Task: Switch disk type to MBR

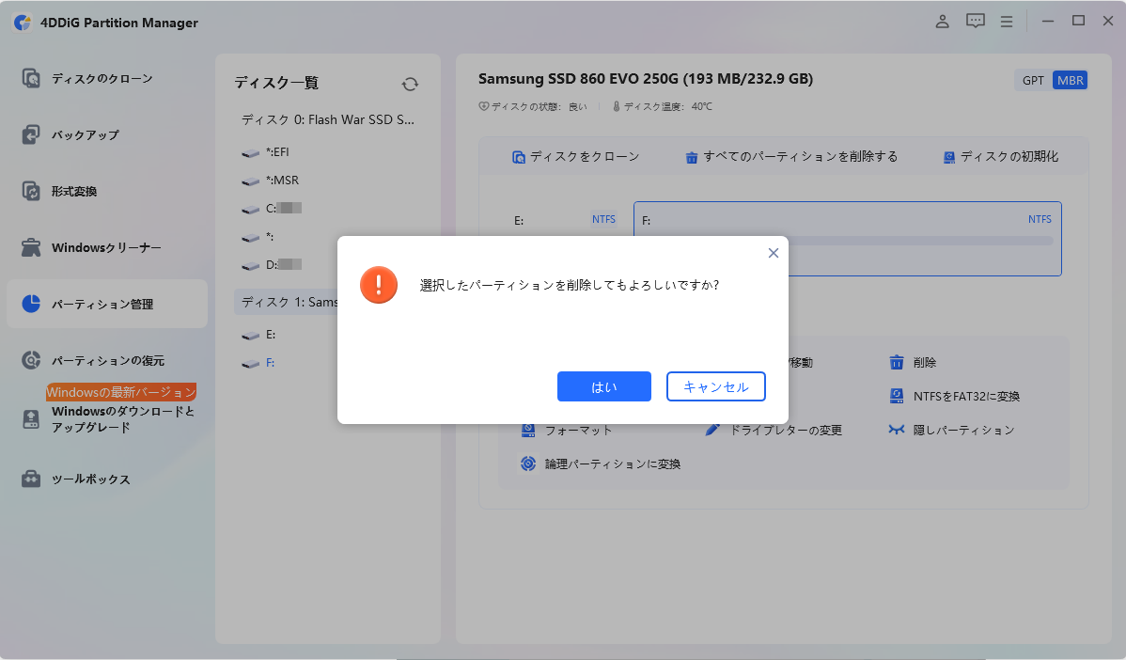Action: pyautogui.click(x=1070, y=81)
